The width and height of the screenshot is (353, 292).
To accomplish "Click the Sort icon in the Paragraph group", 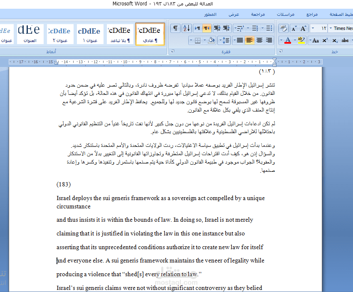I will click(185, 28).
